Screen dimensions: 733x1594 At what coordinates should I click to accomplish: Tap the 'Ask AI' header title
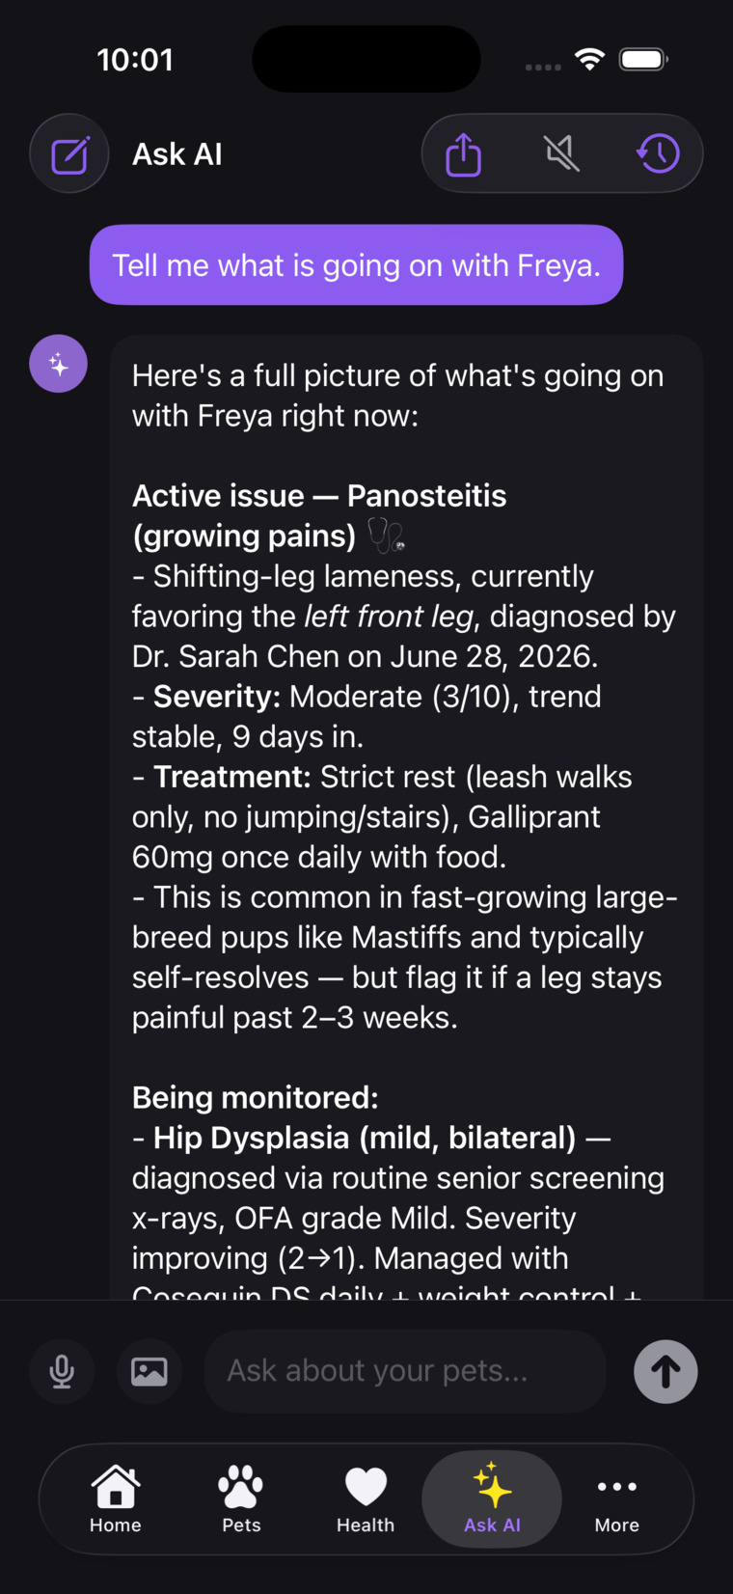tap(177, 154)
